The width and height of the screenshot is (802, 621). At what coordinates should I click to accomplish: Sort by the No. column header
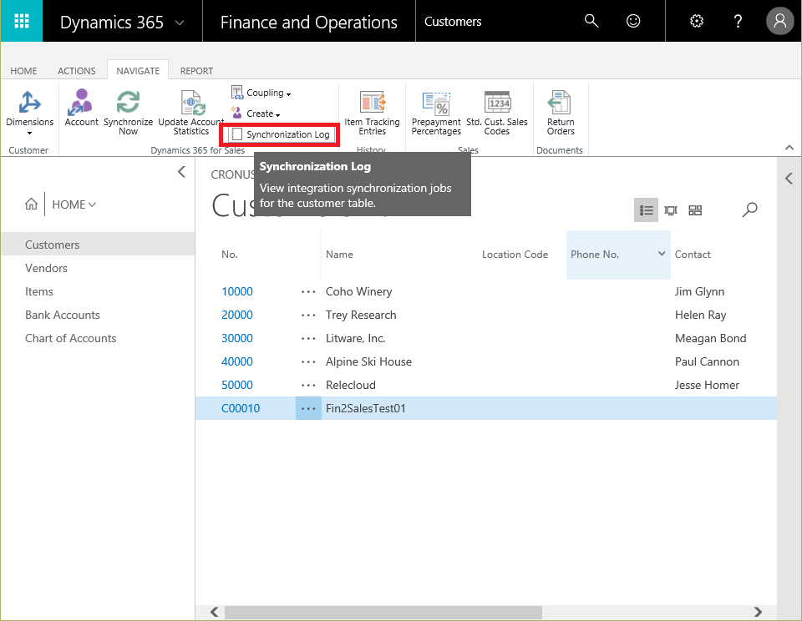pos(230,254)
